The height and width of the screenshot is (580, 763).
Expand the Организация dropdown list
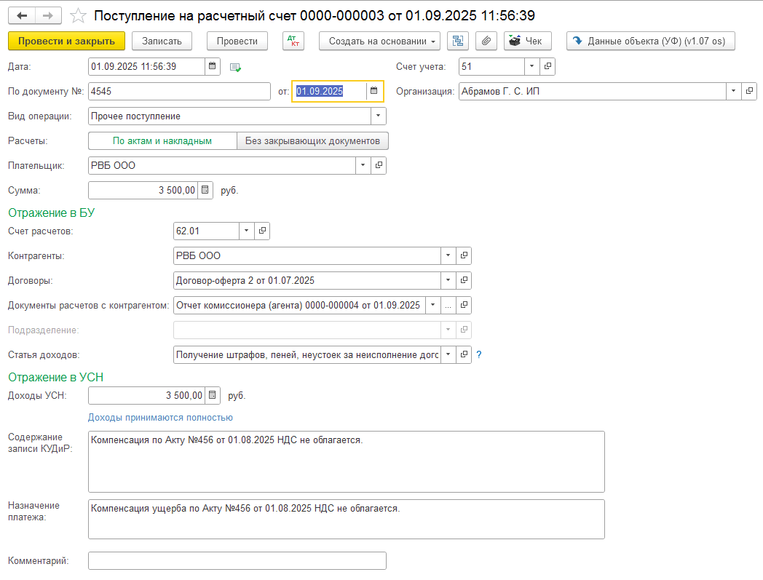(732, 92)
